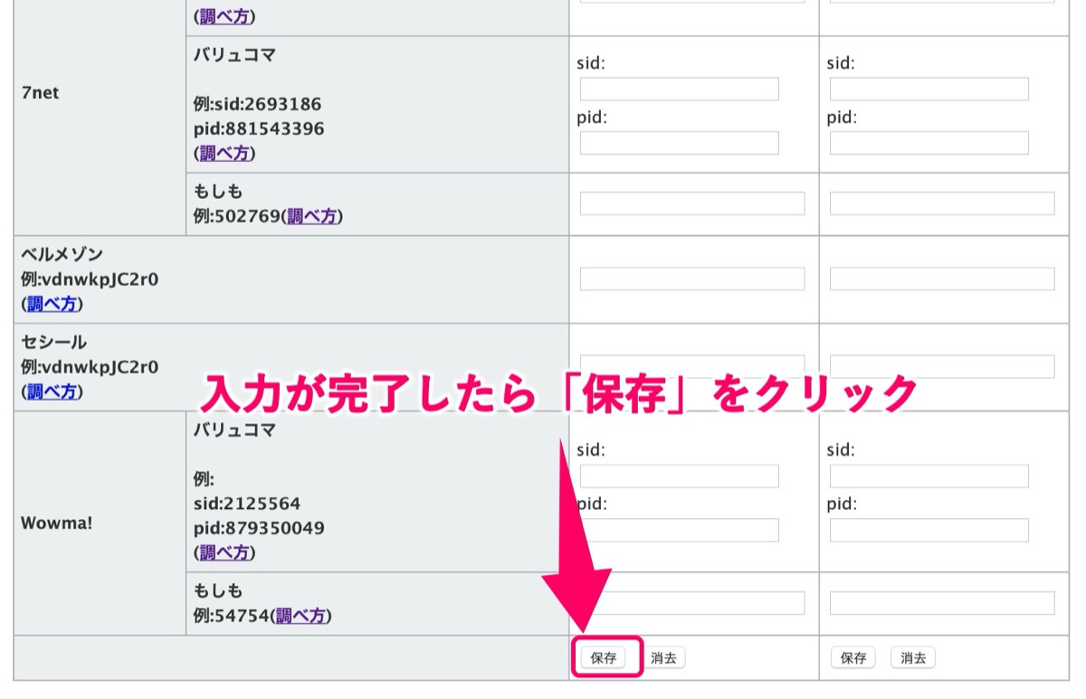Click the Wowma! row label
1086x699 pixels.
pyautogui.click(x=56, y=523)
